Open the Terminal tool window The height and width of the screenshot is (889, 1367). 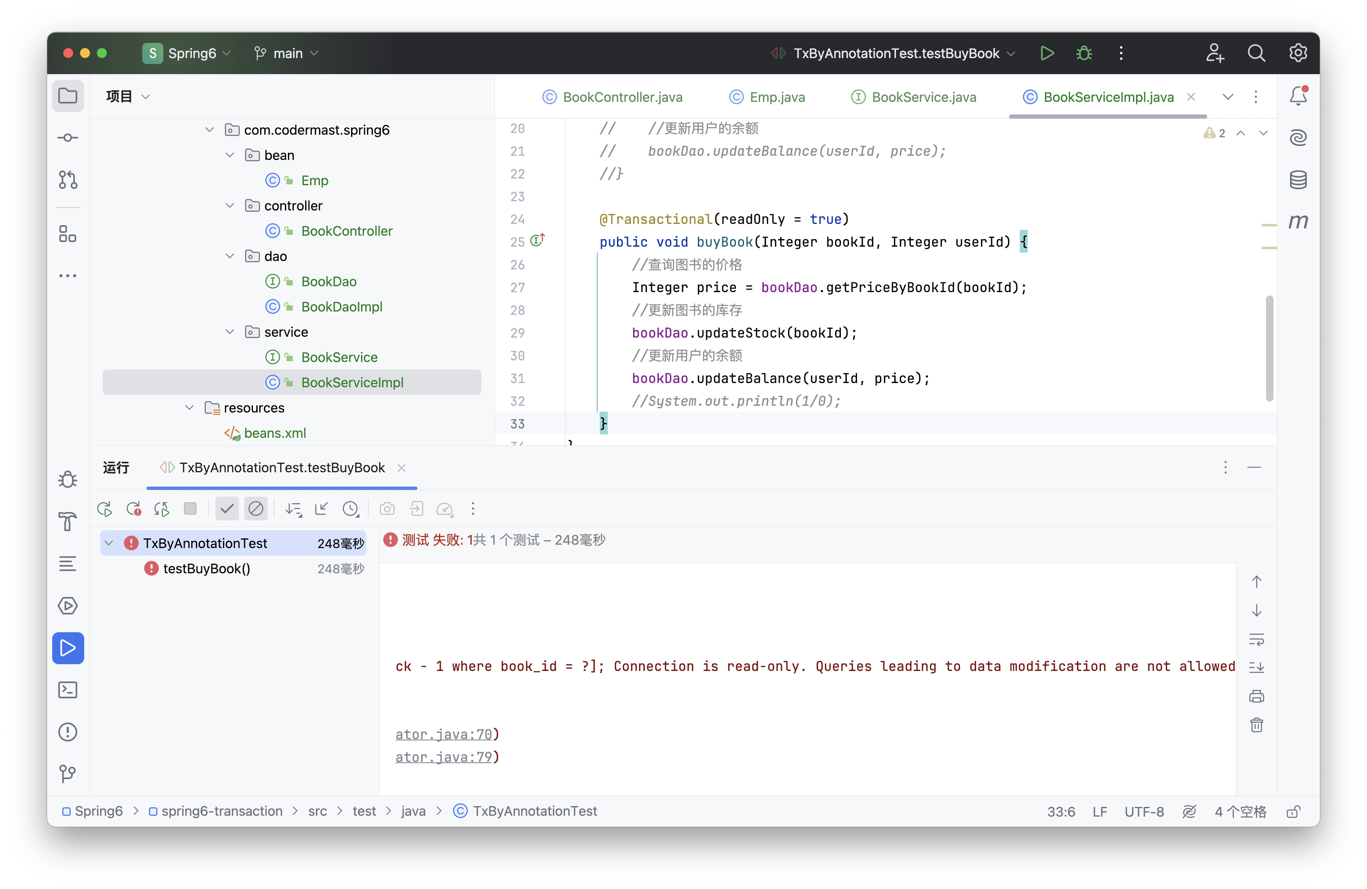(x=68, y=690)
